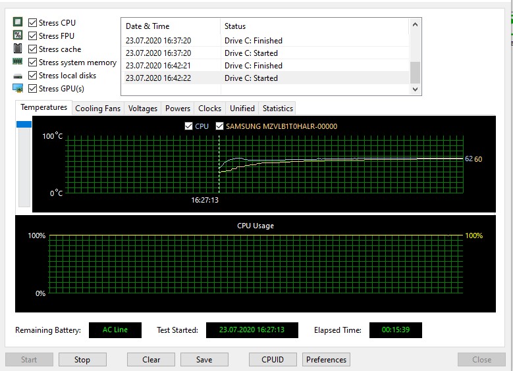Click the AC Line remaining battery value
The height and width of the screenshot is (371, 513).
pos(115,330)
